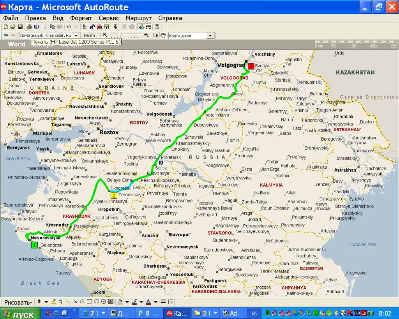Open the Формат menu
Screen dimensions: 399x319
[81, 18]
